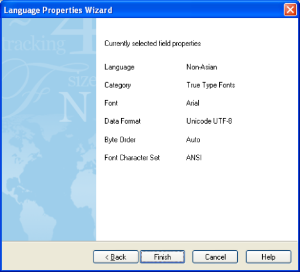Viewport: 300px width, 272px height.
Task: Select the Non-Asian language value
Action: click(202, 67)
